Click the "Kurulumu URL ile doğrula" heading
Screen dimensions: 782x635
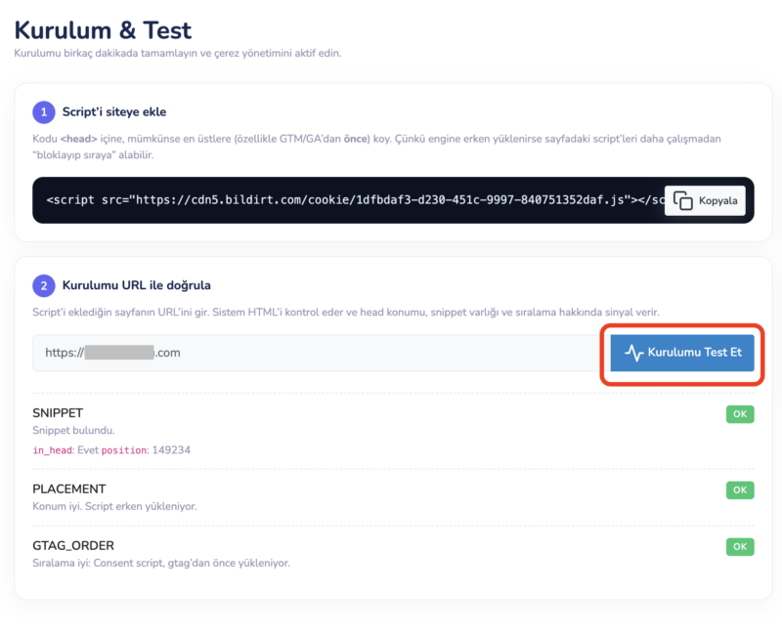(x=136, y=285)
